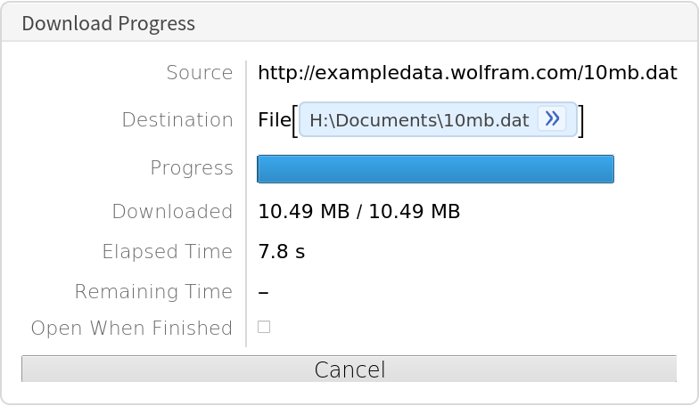Viewport: 699px width, 406px height.
Task: Toggle the Open When Finished checkbox
Action: 264,327
